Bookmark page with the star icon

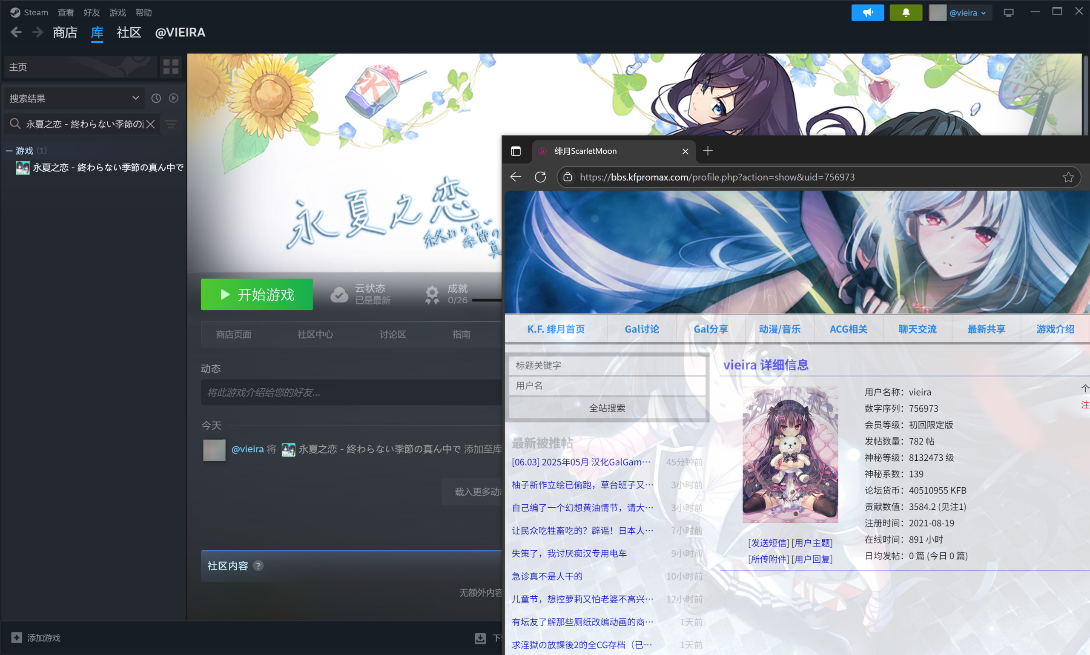(x=1068, y=178)
